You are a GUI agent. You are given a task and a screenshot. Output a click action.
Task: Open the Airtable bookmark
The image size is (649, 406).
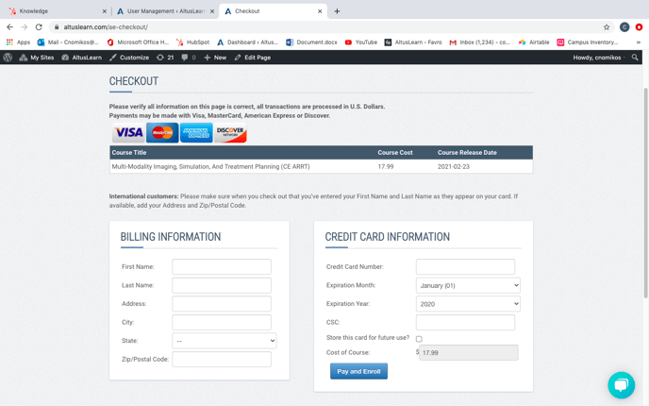[534, 42]
